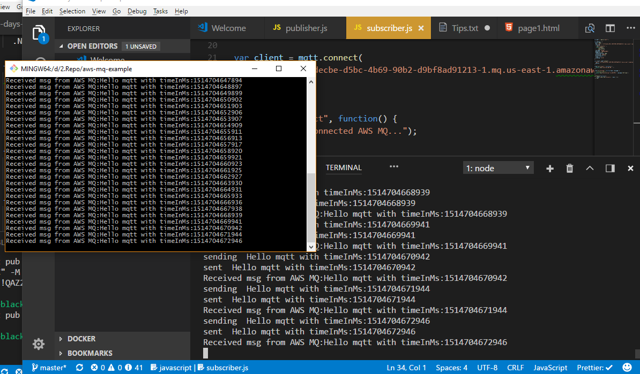Create a new terminal with the plus icon
The height and width of the screenshot is (374, 640).
[x=549, y=169]
